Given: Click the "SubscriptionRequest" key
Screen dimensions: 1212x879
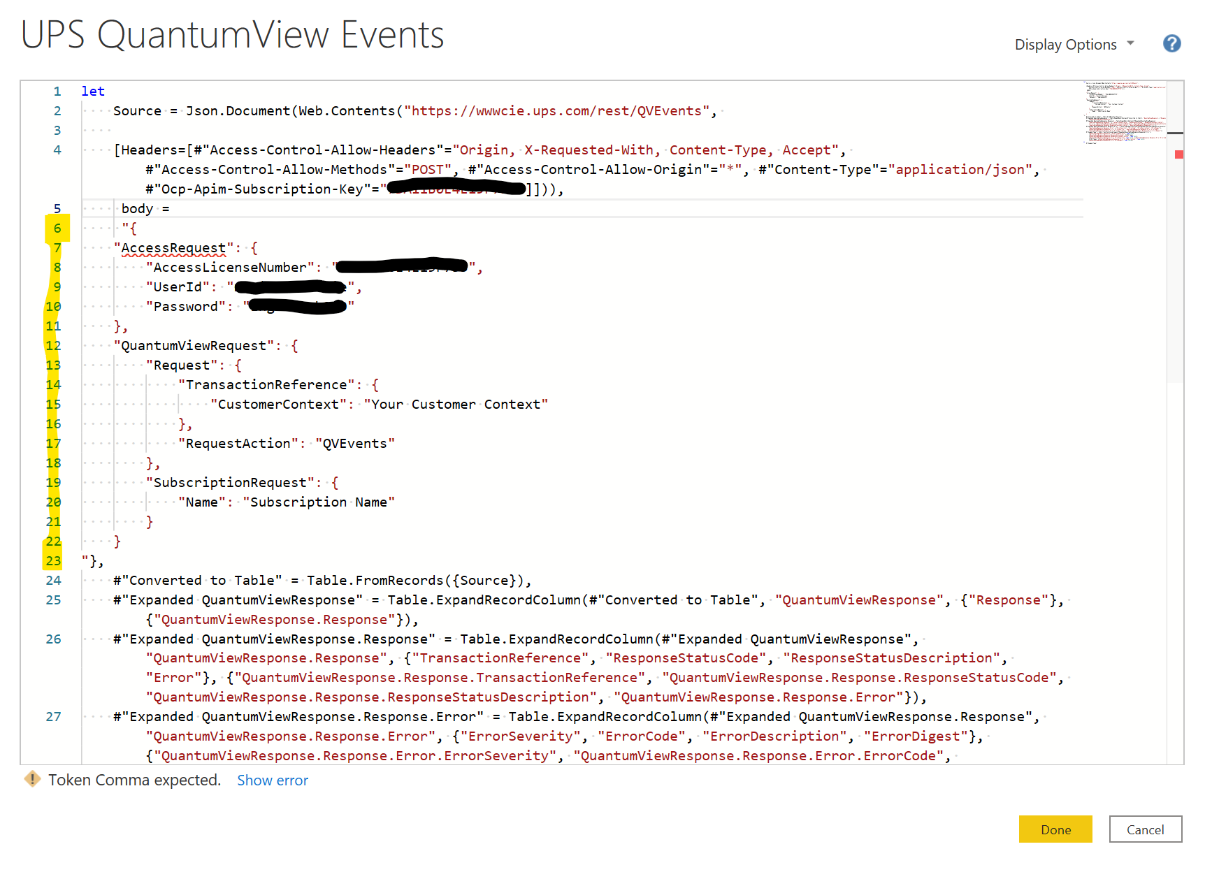Looking at the screenshot, I should point(230,483).
